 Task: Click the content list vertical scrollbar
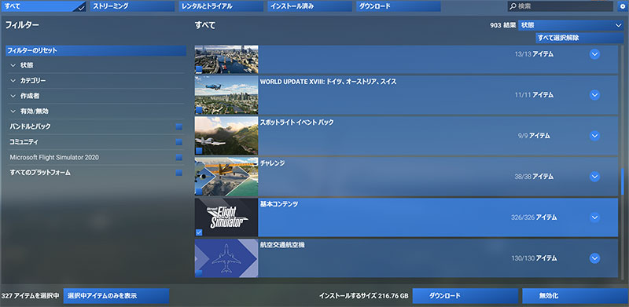point(622,182)
